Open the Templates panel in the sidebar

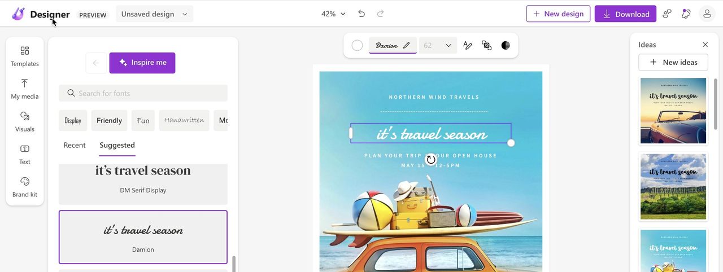coord(25,56)
